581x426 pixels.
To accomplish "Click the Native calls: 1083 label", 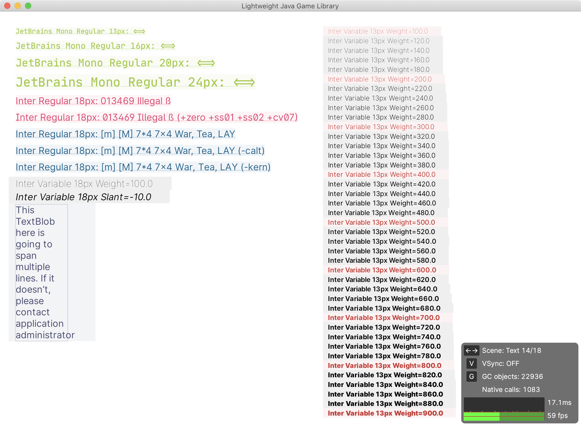I will (x=511, y=390).
